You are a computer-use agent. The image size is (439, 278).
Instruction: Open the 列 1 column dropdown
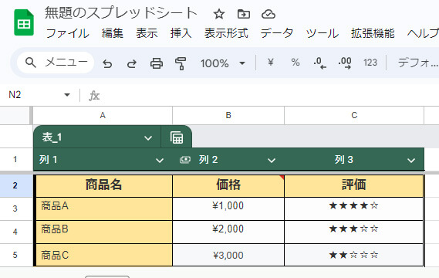click(x=160, y=161)
